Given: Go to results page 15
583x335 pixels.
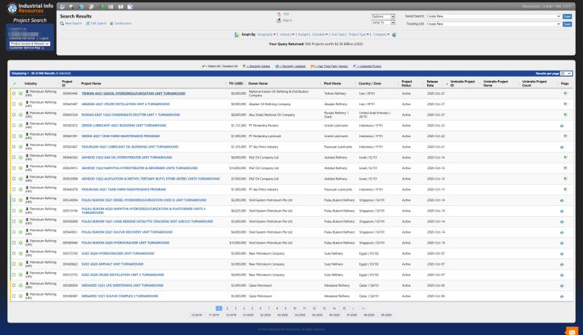Looking at the screenshot, I should (x=344, y=308).
